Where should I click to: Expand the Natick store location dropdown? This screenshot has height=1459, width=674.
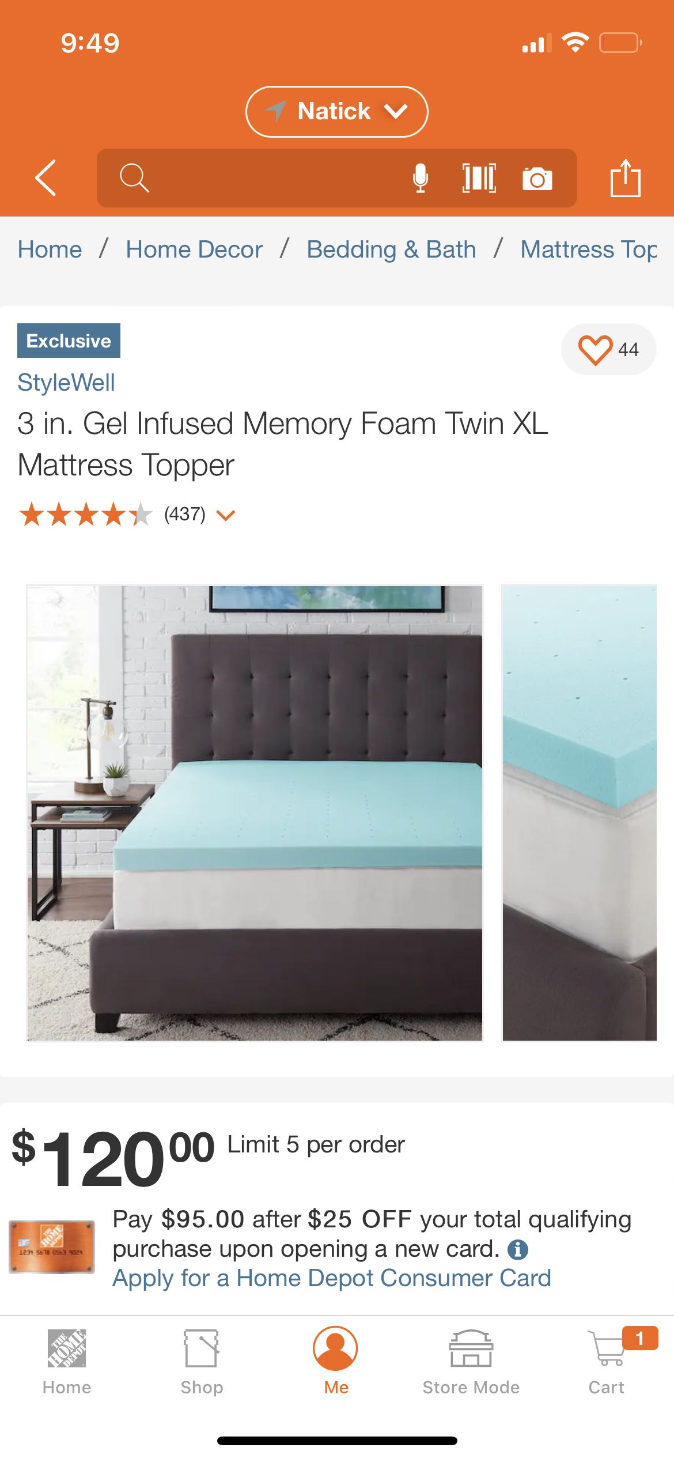(x=336, y=112)
